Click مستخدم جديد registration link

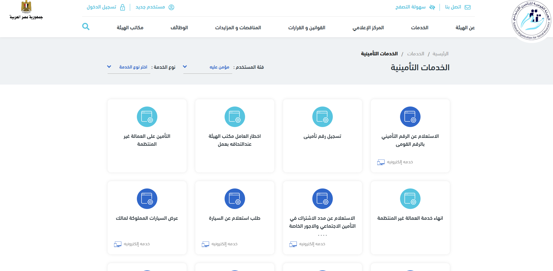[155, 7]
